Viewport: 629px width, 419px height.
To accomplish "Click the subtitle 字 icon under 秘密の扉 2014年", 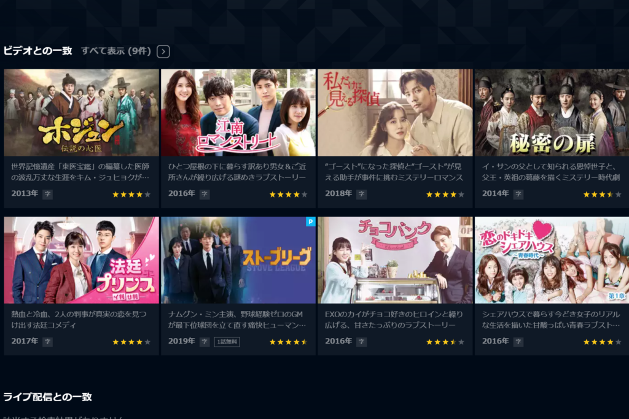I will pyautogui.click(x=518, y=194).
